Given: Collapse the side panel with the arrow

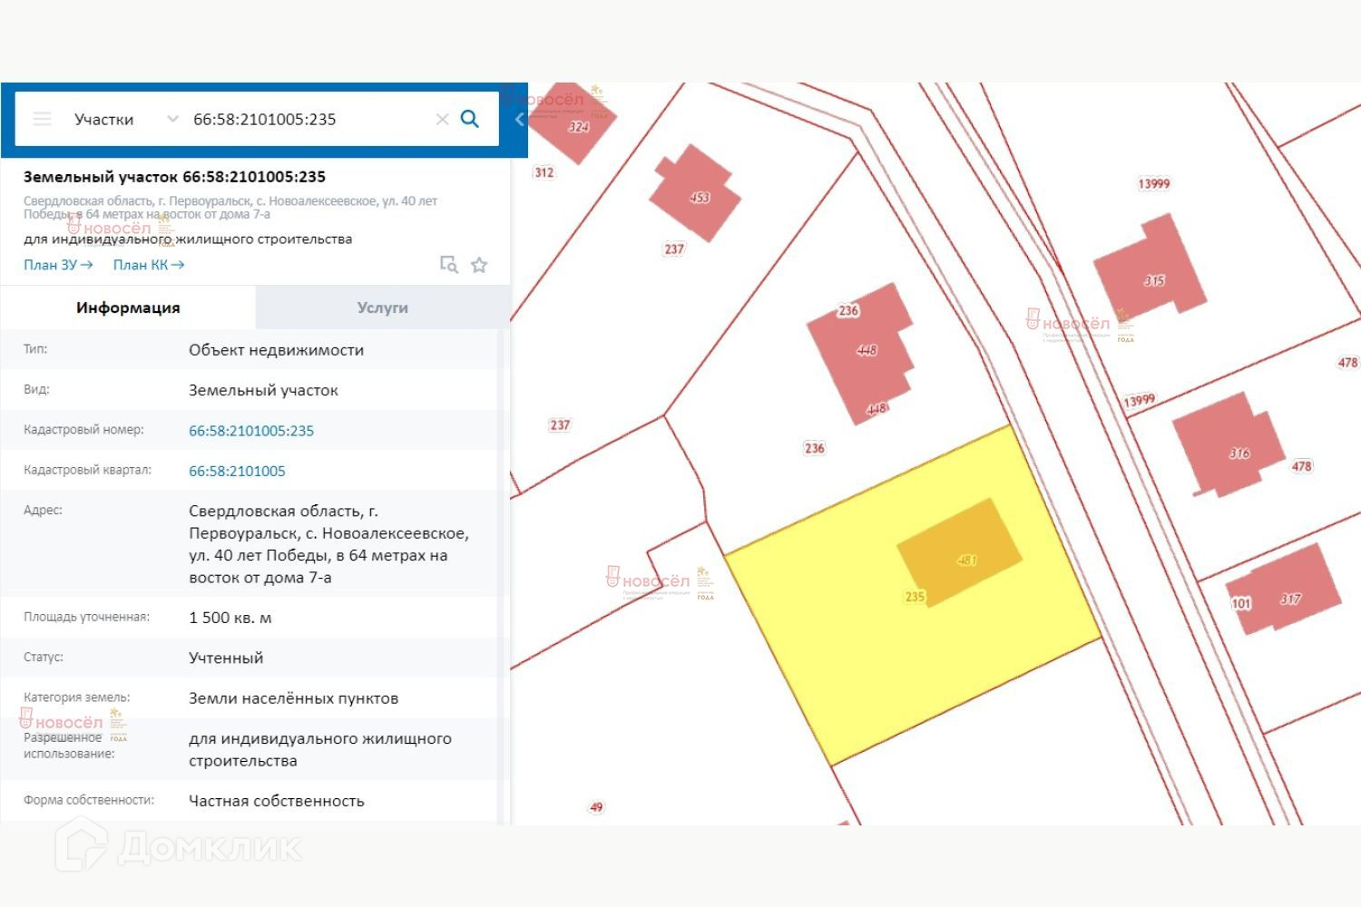Looking at the screenshot, I should coord(519,119).
